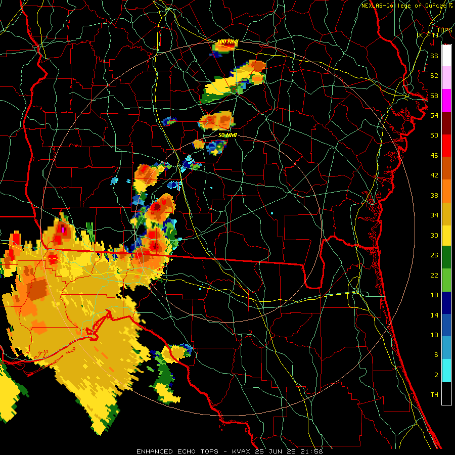Click the "14" legend value
Viewport: 455px width, 455px height.
434,315
